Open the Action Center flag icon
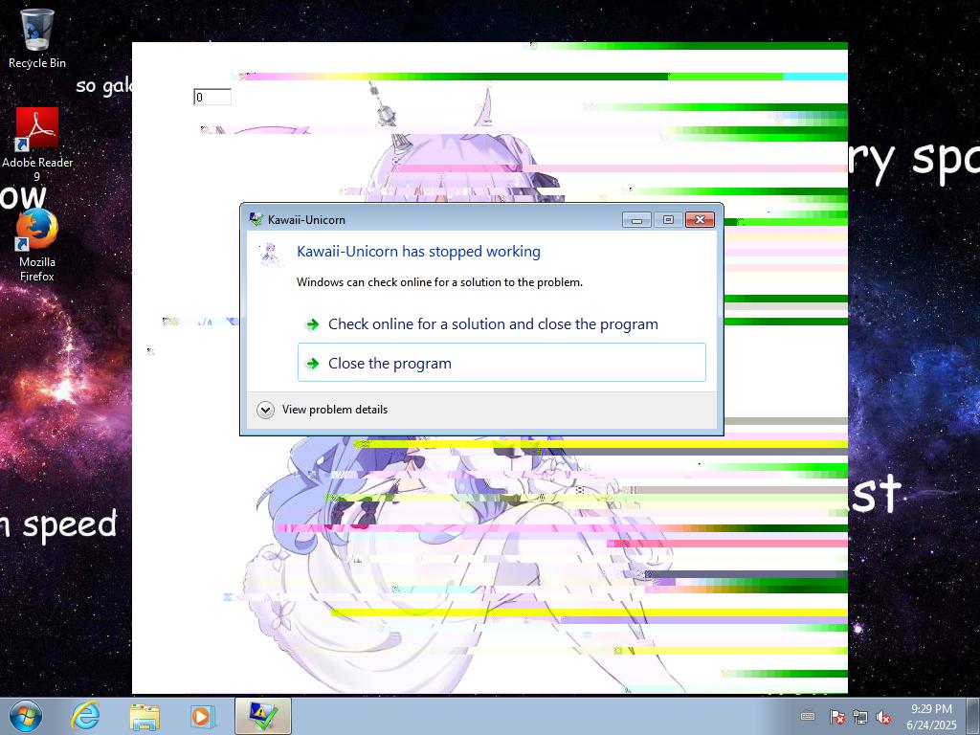This screenshot has height=735, width=980. (836, 717)
